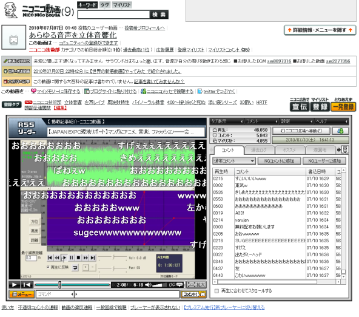Select the comment row すごいいいwww
Image resolution: width=359 pixels, height=317 pixels.
[x=277, y=179]
